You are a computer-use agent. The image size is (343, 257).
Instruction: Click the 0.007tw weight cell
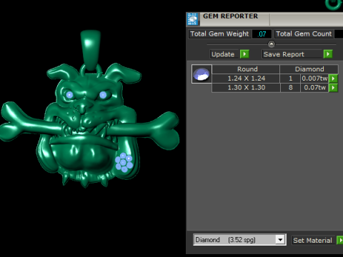click(314, 79)
